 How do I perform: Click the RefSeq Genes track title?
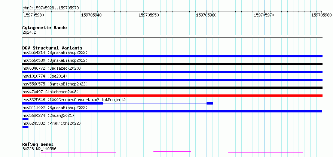(x=38, y=145)
